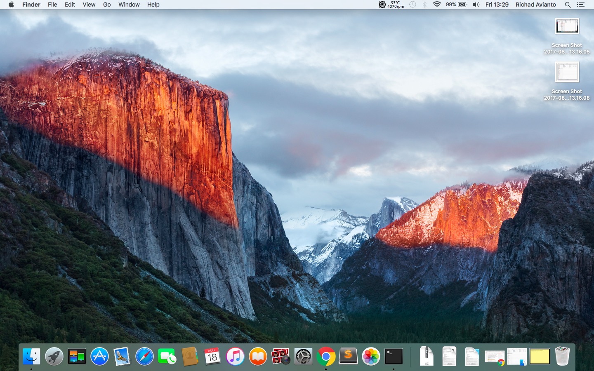Image resolution: width=594 pixels, height=371 pixels.
Task: Open Google Chrome
Action: 326,357
